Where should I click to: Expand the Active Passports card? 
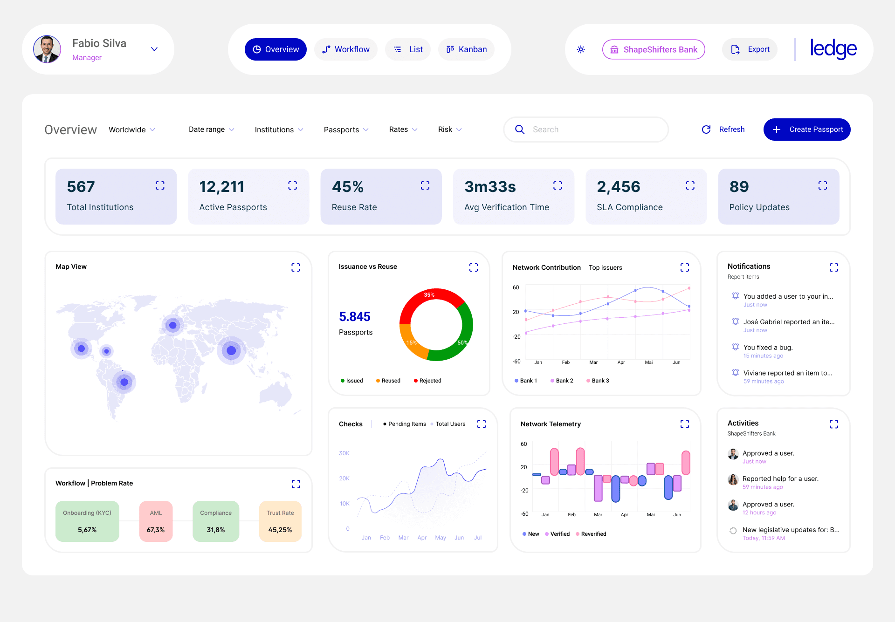point(292,185)
